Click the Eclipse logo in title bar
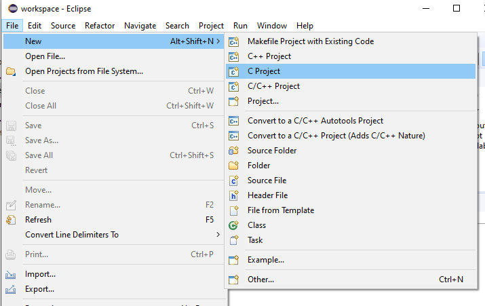The height and width of the screenshot is (306, 485). 13,8
